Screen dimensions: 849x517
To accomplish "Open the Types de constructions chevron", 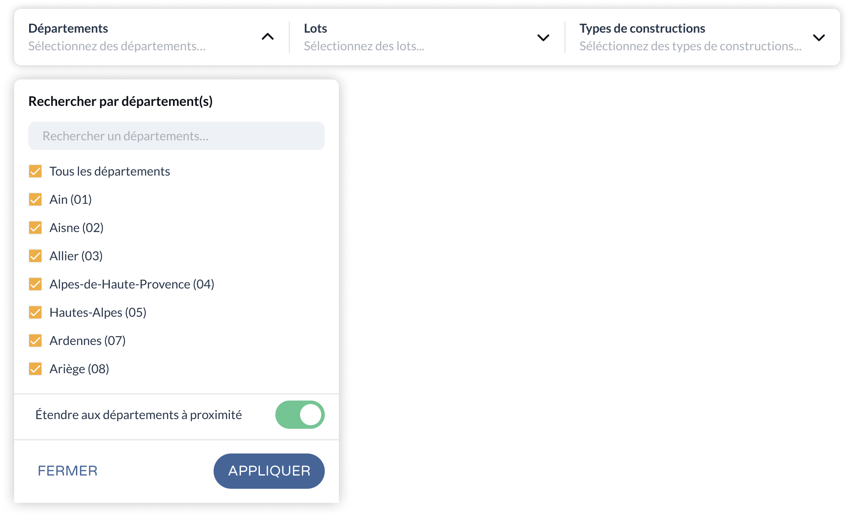I will pyautogui.click(x=819, y=37).
